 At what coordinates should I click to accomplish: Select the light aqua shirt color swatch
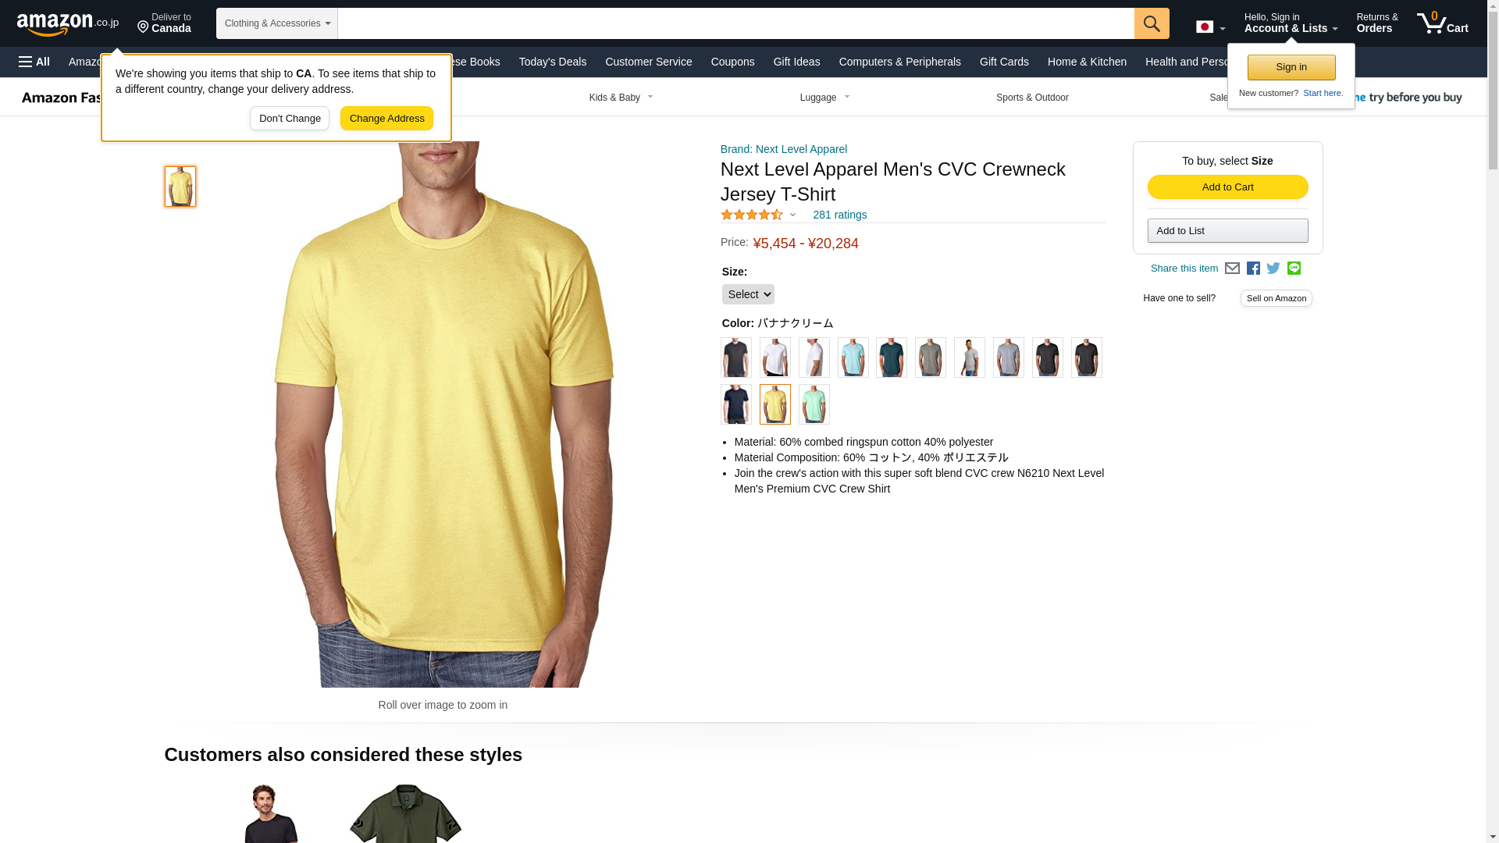click(853, 357)
